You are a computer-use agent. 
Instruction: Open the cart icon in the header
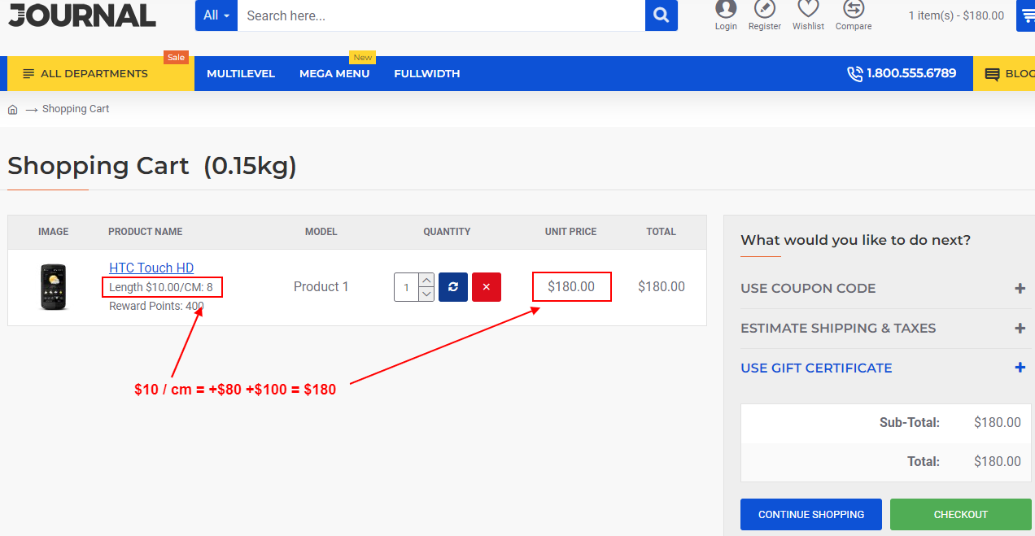1026,15
